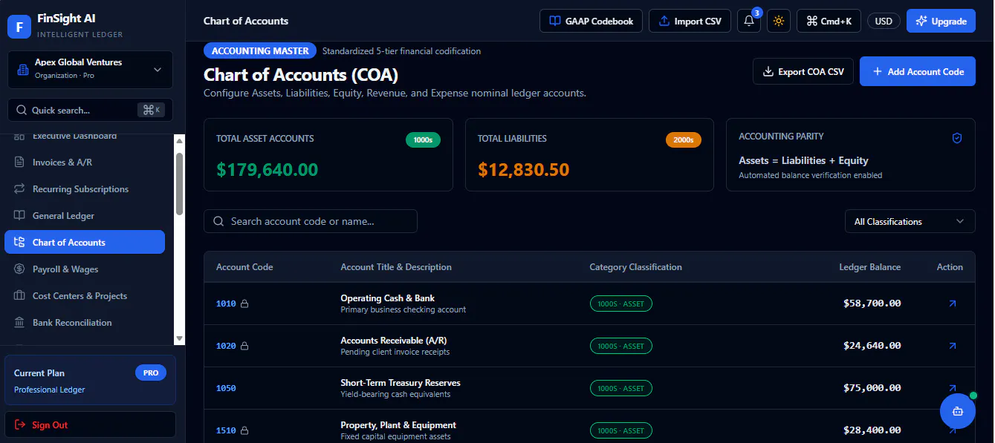Click the lock icon beside account 1510
995x443 pixels.
pos(244,430)
